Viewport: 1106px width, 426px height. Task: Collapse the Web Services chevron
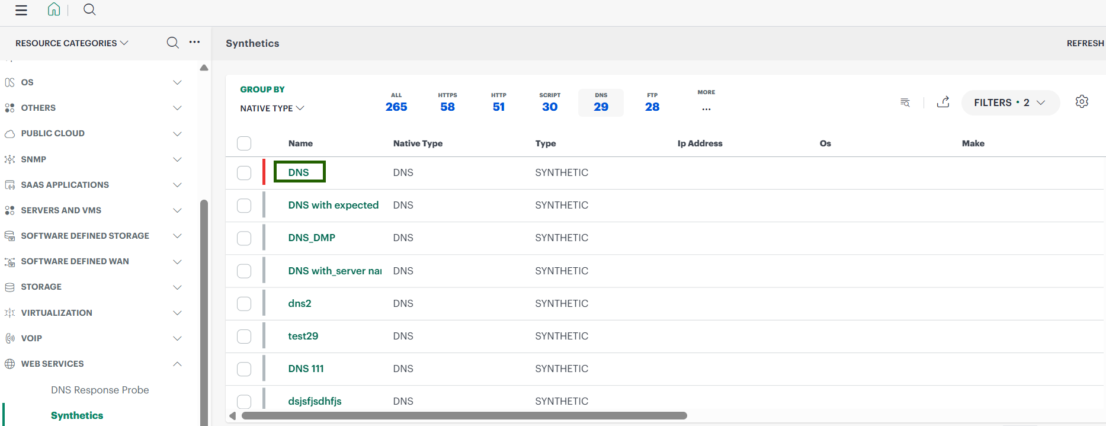point(177,364)
